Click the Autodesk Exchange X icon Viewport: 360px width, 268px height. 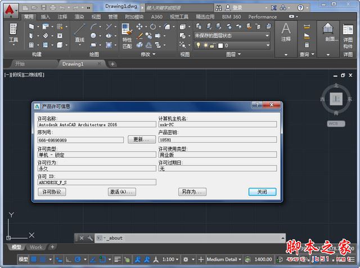tap(273, 8)
